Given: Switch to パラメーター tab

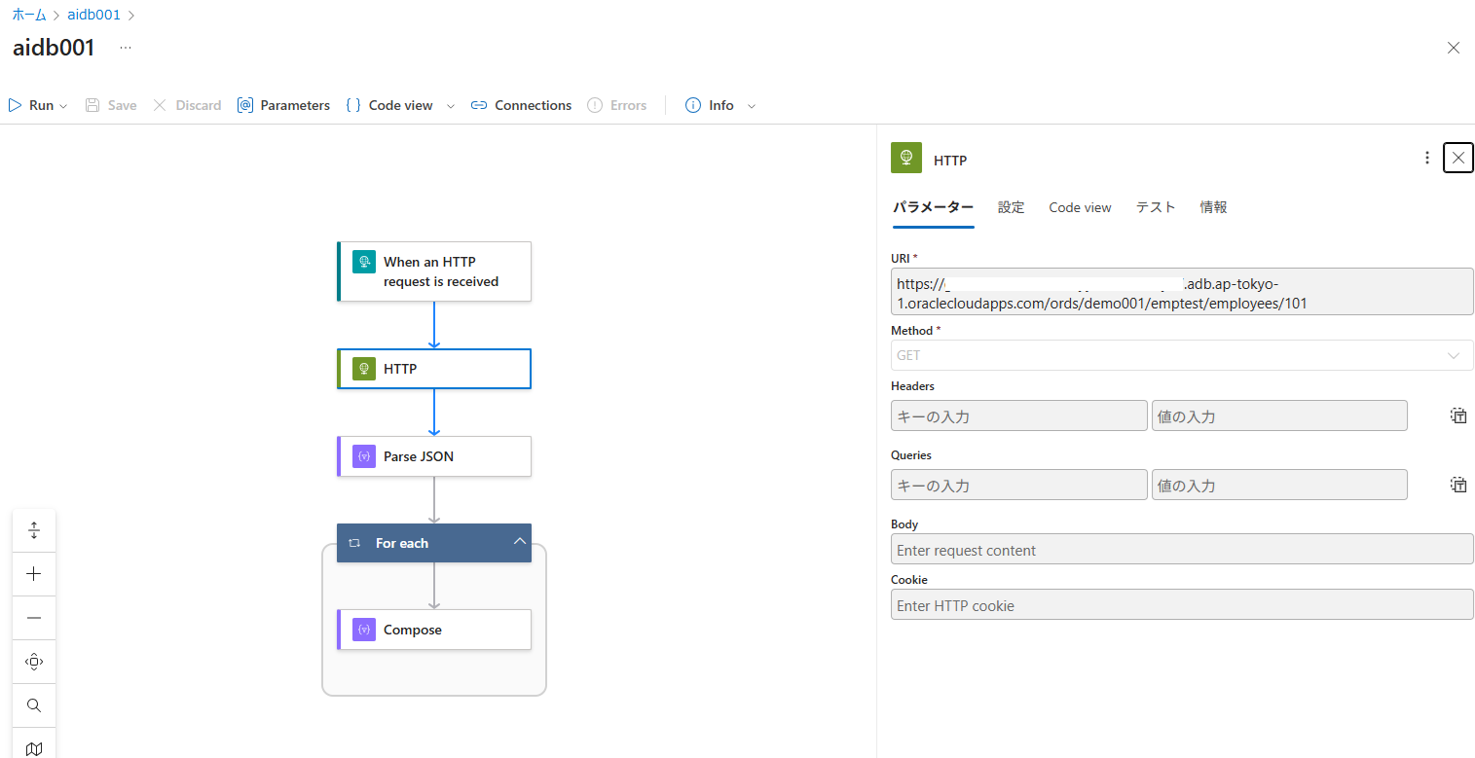Looking at the screenshot, I should click(933, 207).
